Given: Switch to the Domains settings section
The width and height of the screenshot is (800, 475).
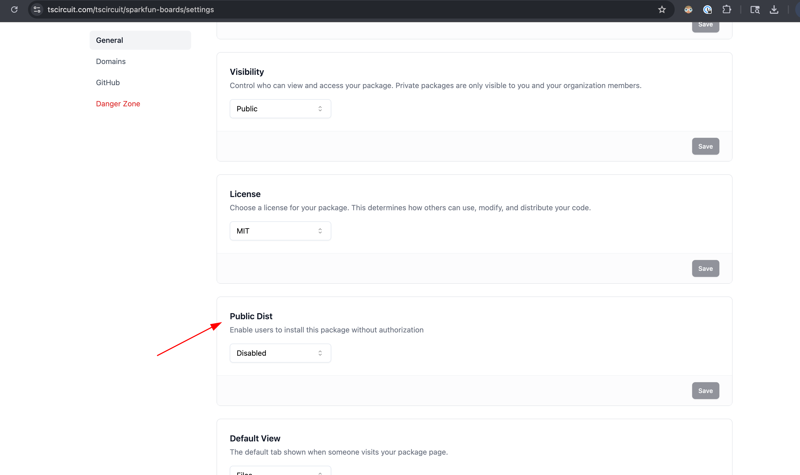Looking at the screenshot, I should click(x=111, y=61).
